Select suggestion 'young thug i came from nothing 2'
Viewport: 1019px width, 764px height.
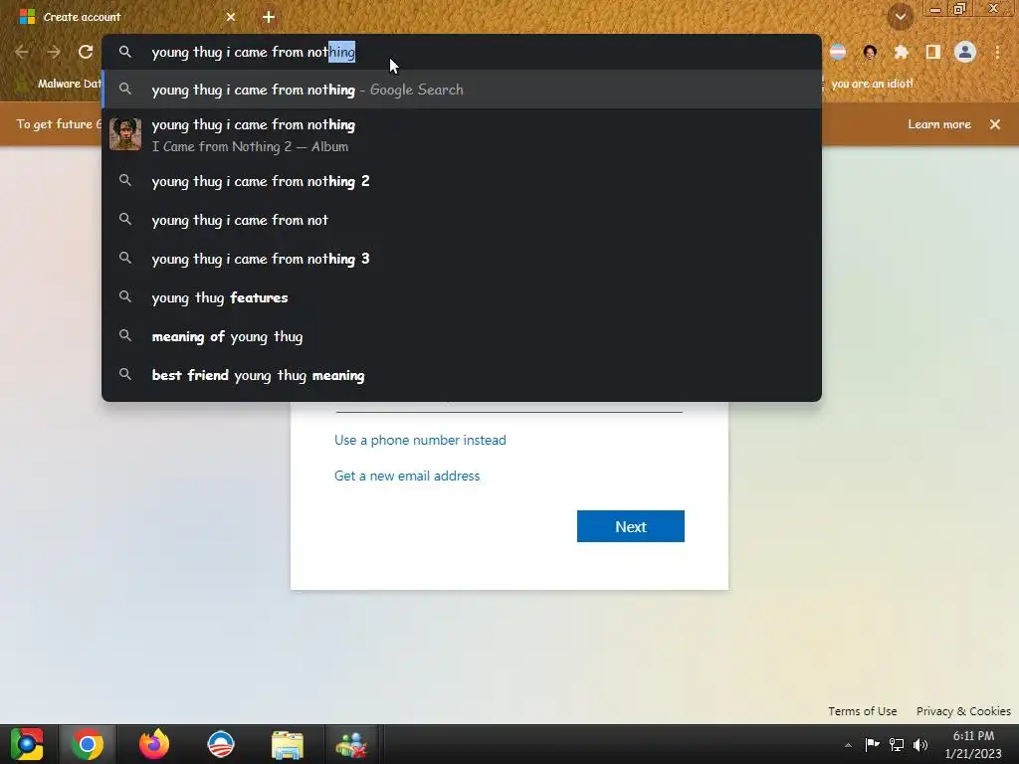pos(462,181)
